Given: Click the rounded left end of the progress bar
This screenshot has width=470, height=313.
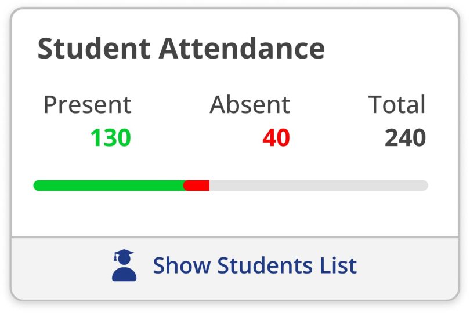Looking at the screenshot, I should (37, 185).
